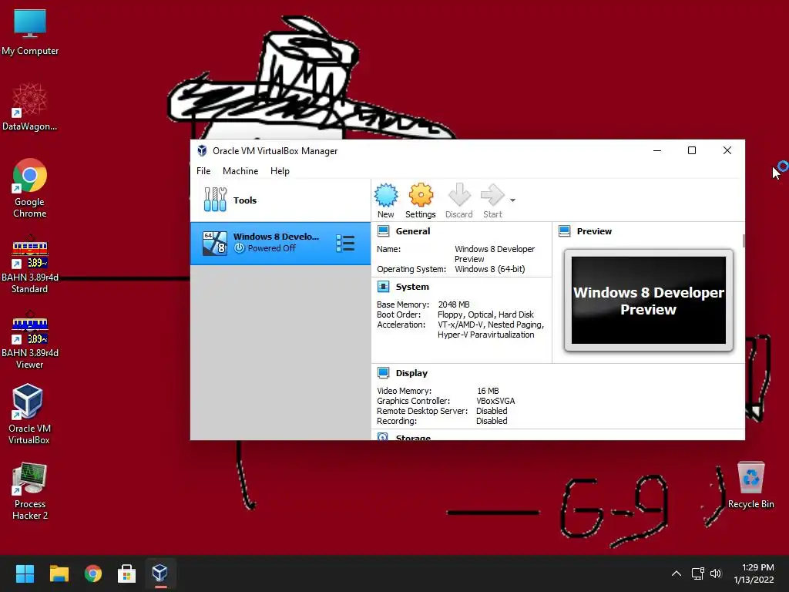Click the details pane vertical scrollbar
789x592 pixels.
click(x=744, y=240)
